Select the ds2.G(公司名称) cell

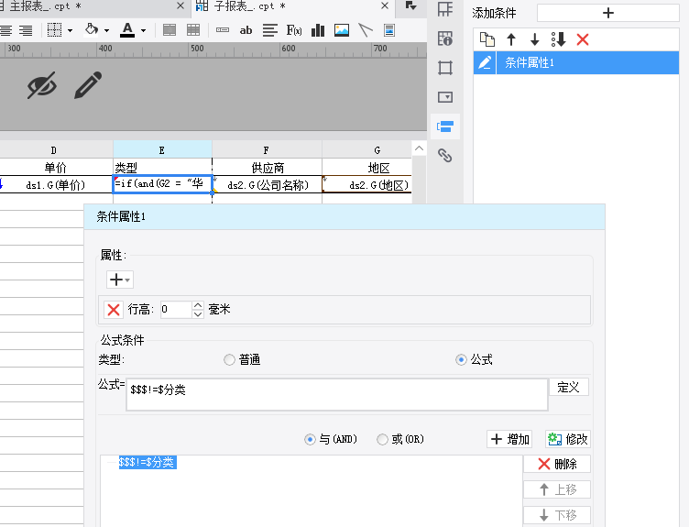pyautogui.click(x=268, y=185)
